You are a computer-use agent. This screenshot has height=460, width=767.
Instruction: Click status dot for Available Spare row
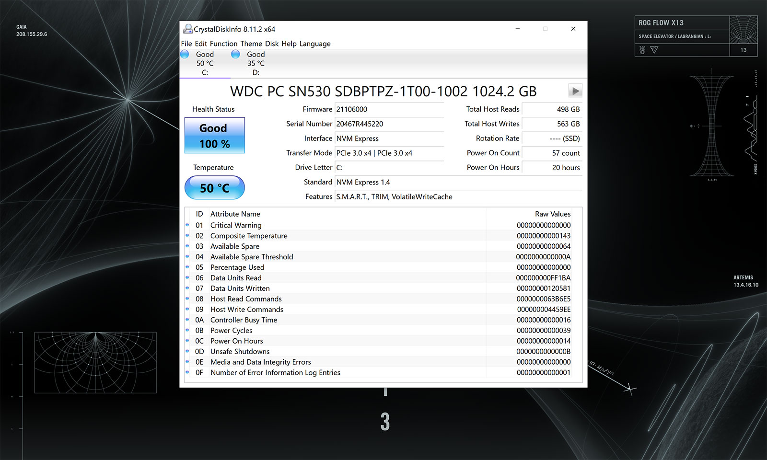pyautogui.click(x=187, y=246)
